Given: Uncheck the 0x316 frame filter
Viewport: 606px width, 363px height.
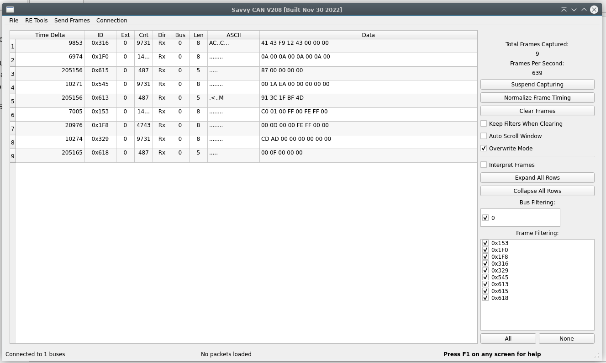Looking at the screenshot, I should coord(485,264).
